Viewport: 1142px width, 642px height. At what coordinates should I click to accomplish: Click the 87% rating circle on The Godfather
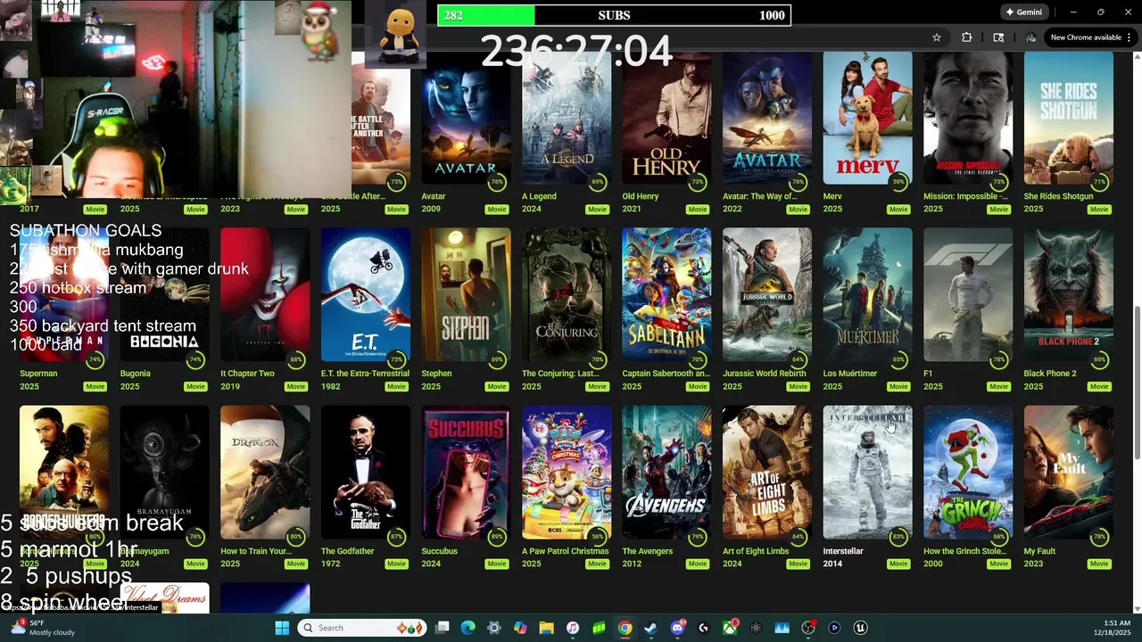tap(397, 537)
